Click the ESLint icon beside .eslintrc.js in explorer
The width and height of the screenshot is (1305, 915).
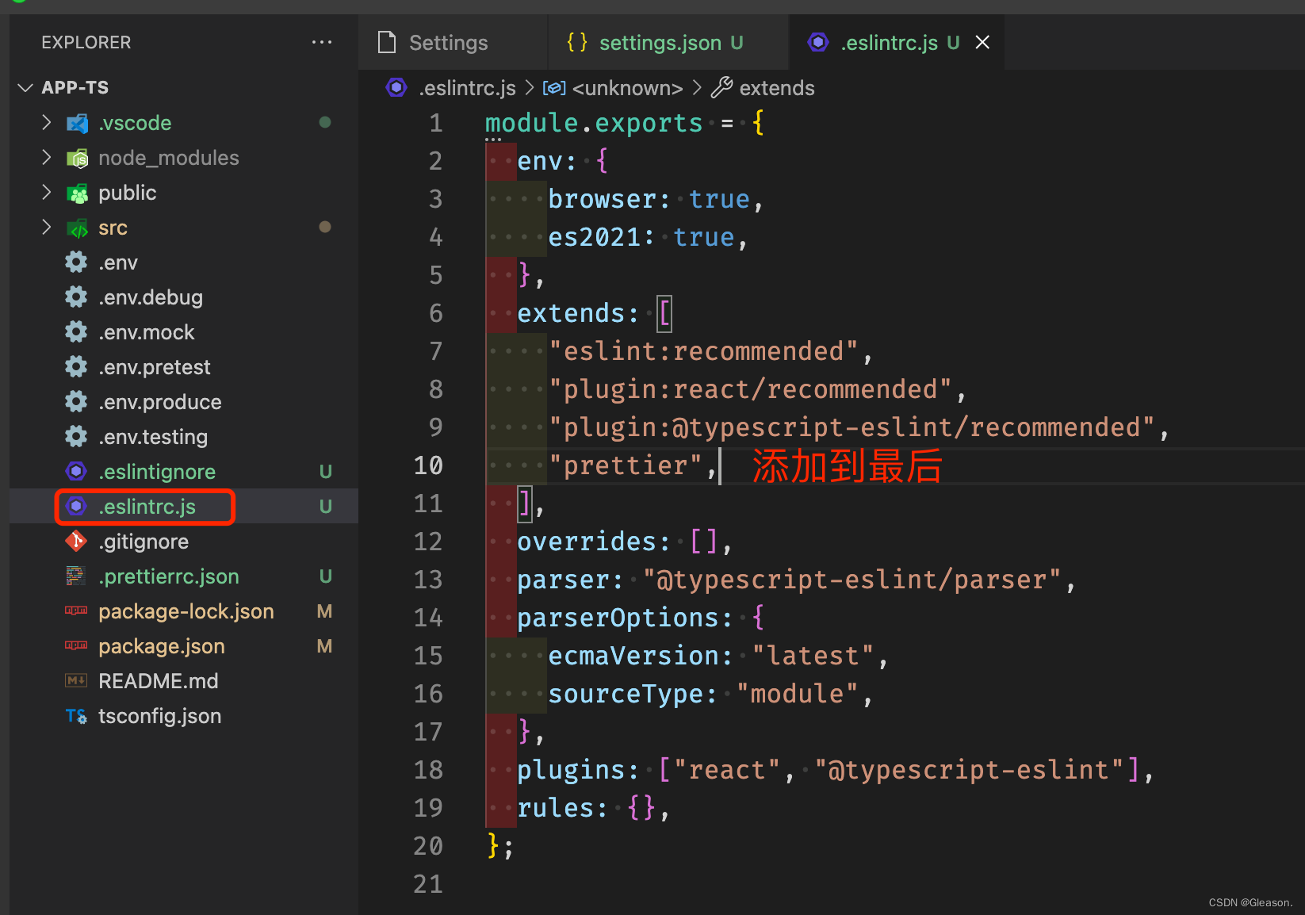76,507
